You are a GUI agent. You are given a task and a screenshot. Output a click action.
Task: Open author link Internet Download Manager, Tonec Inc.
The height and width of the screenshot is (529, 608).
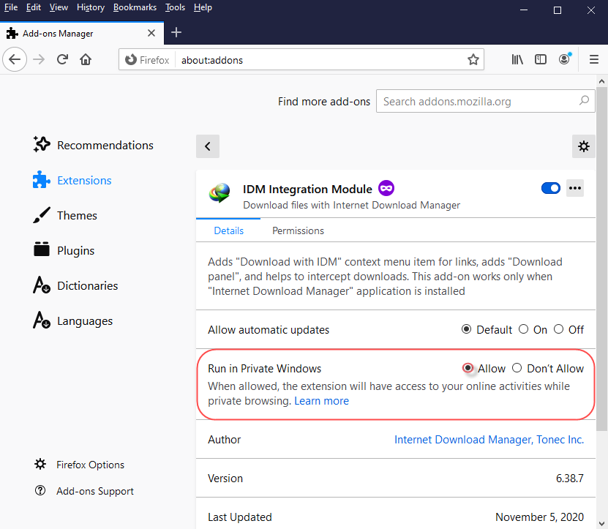point(489,440)
